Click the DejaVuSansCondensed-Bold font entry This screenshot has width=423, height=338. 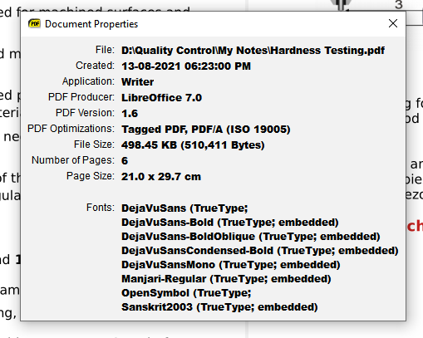(260, 251)
